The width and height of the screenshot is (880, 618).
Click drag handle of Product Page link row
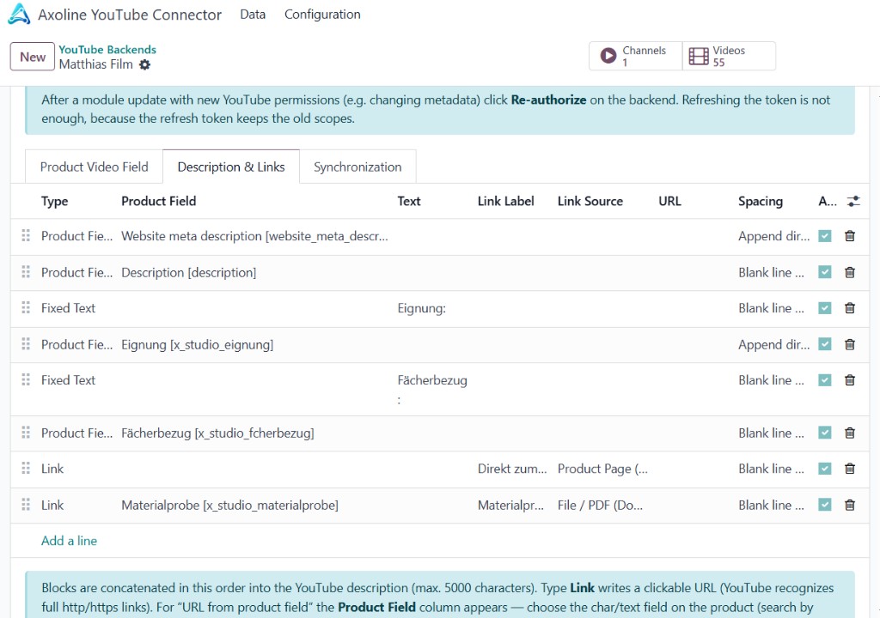(x=26, y=469)
